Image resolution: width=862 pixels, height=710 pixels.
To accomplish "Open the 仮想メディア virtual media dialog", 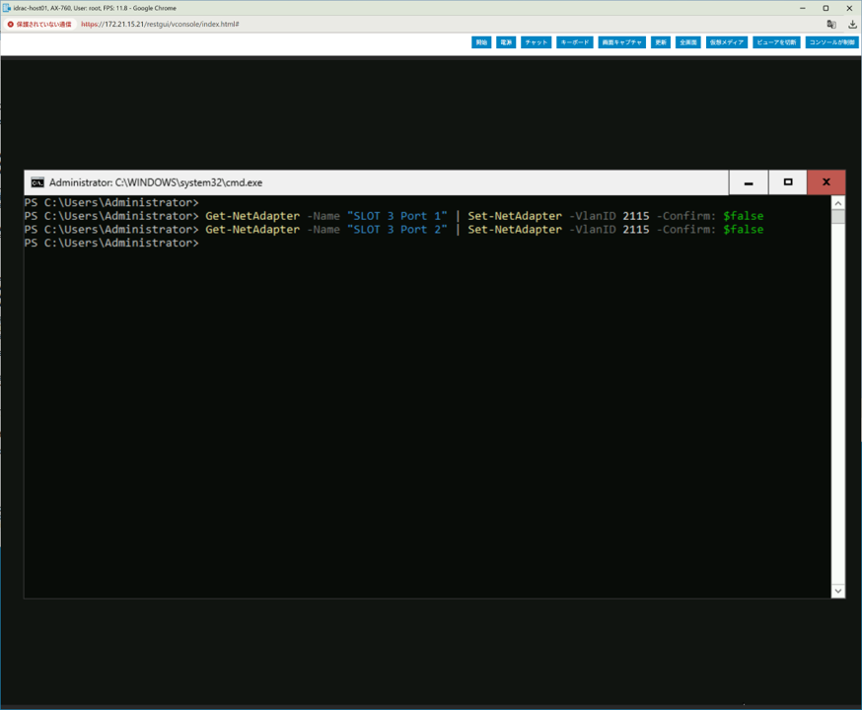I will 727,42.
